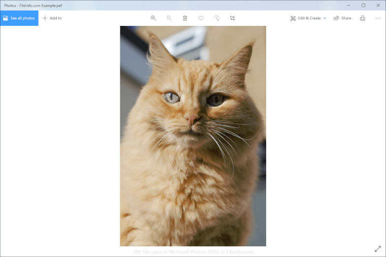
Task: Go back to See all photos
Action: (19, 18)
